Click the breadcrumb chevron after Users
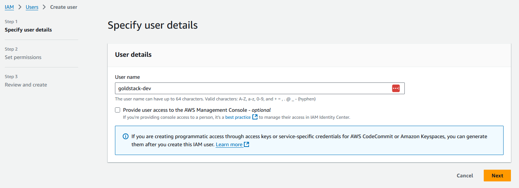Viewport: 519px width, 188px height. [44, 7]
